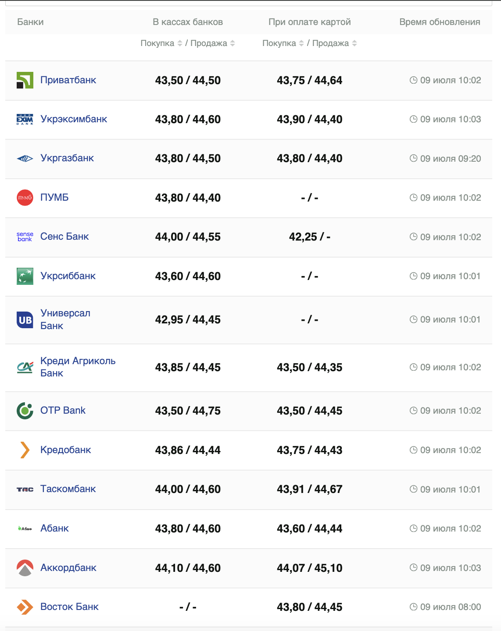Open the Таскомбанк bank link
Viewport: 501px width, 631px height.
tap(68, 489)
